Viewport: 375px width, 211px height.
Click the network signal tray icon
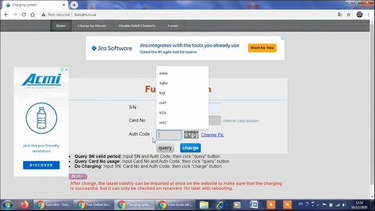[337, 205]
